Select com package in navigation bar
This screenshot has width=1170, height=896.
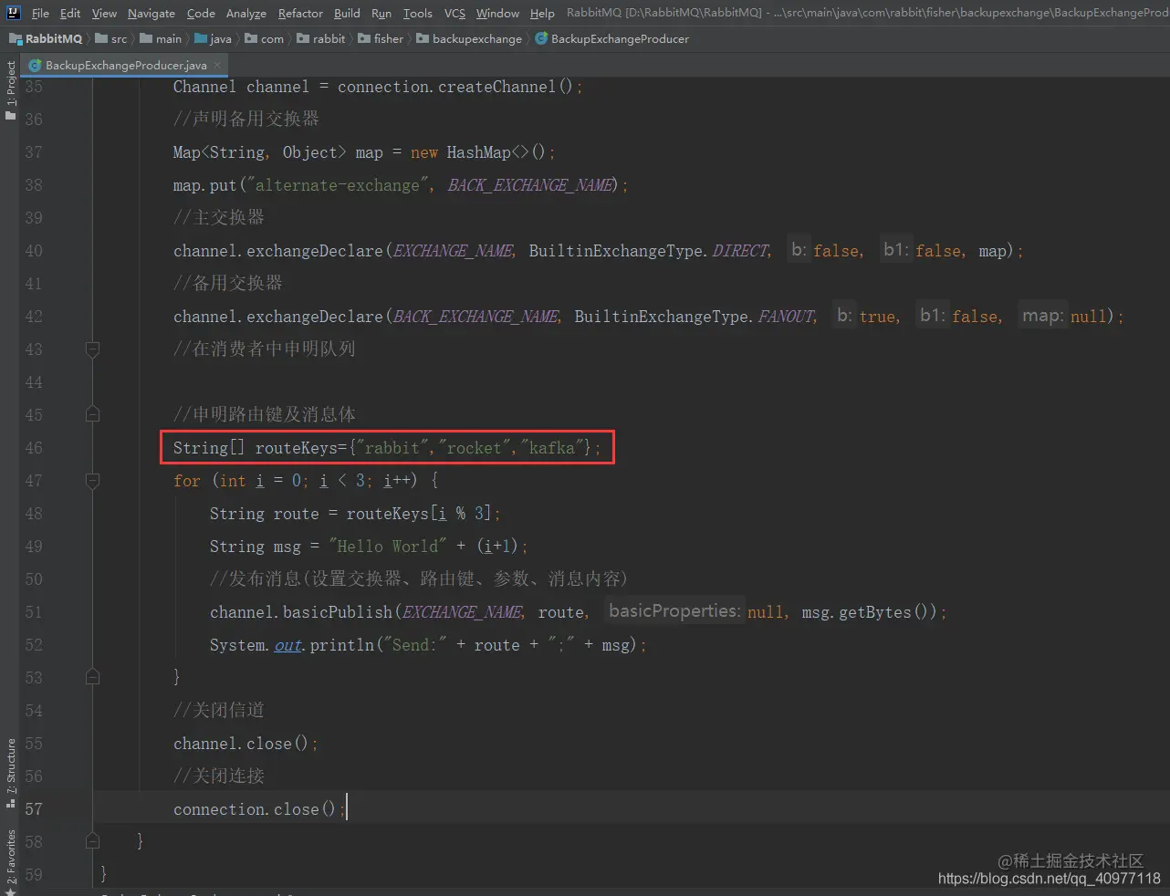[x=265, y=38]
